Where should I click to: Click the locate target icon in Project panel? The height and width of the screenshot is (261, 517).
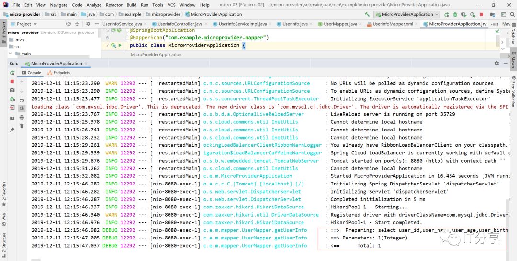coord(68,24)
